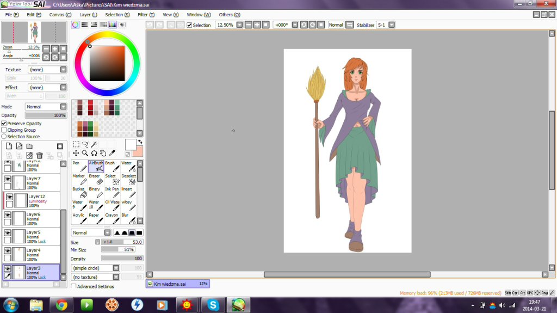Open the Filter menu
The width and height of the screenshot is (557, 313).
pyautogui.click(x=146, y=15)
